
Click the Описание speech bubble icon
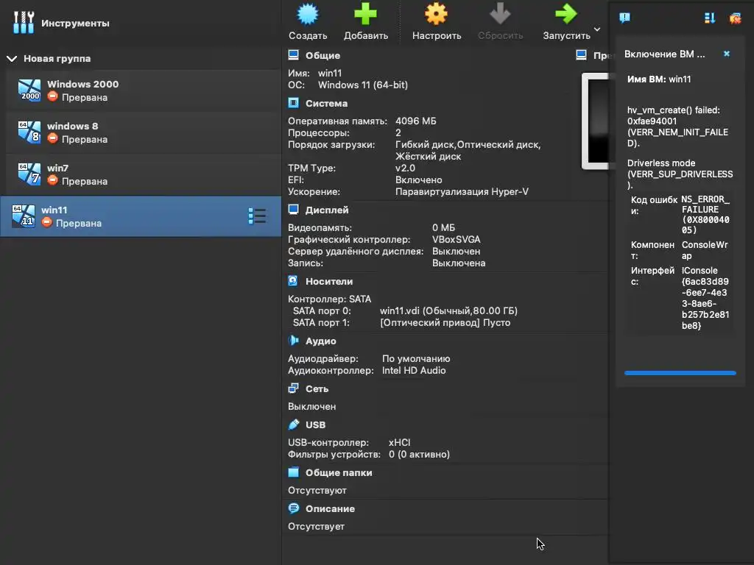pos(293,508)
